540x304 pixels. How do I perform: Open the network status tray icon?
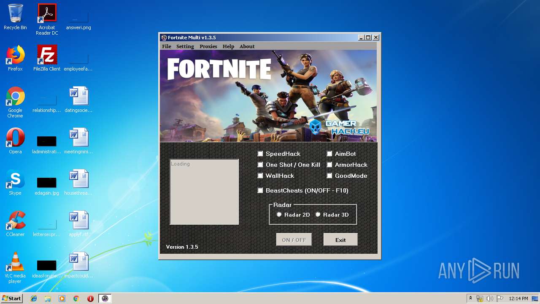pyautogui.click(x=480, y=299)
